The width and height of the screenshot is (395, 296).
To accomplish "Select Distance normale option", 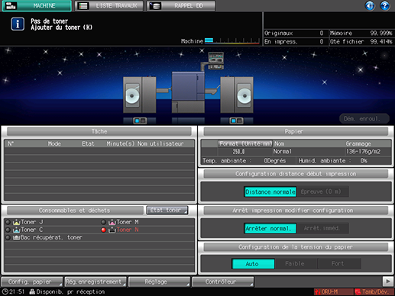I will [x=270, y=191].
